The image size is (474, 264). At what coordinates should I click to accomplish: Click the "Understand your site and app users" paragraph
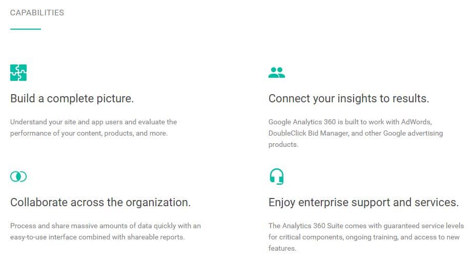tap(93, 122)
